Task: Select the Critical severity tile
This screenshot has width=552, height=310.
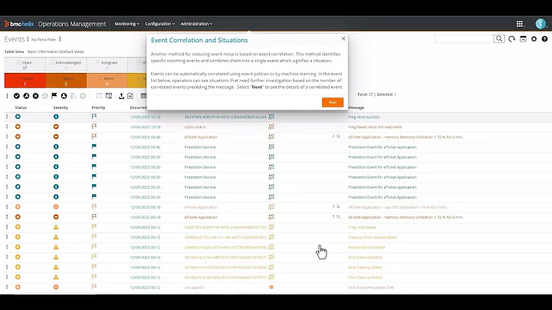Action: (x=25, y=81)
